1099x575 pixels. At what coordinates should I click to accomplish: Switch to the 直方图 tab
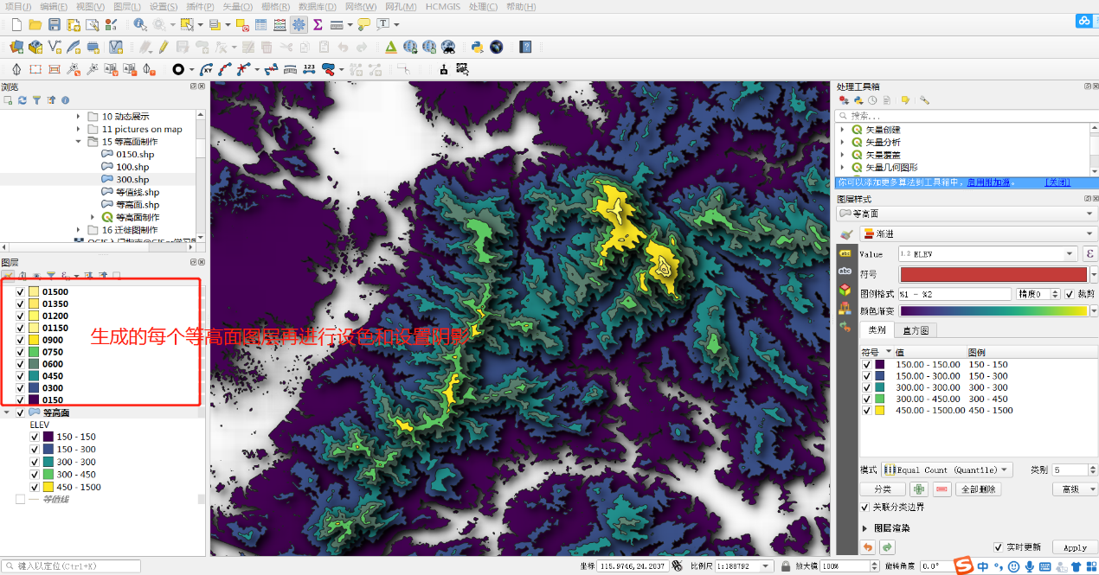click(x=917, y=330)
